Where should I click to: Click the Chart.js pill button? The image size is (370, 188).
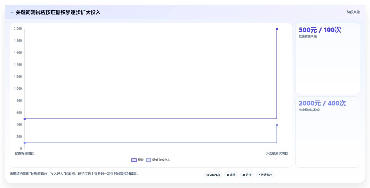pos(213,175)
